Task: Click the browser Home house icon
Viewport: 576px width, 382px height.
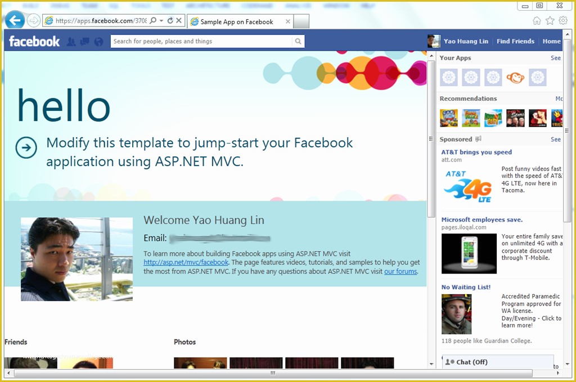Action: coord(537,21)
